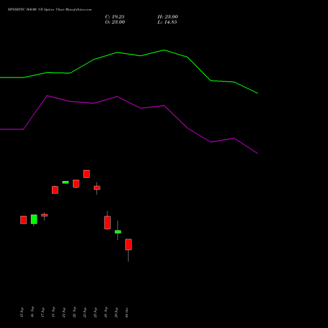This screenshot has height=328, width=328.
Task: Click the close value C: 19.25
Action: (x=115, y=17)
